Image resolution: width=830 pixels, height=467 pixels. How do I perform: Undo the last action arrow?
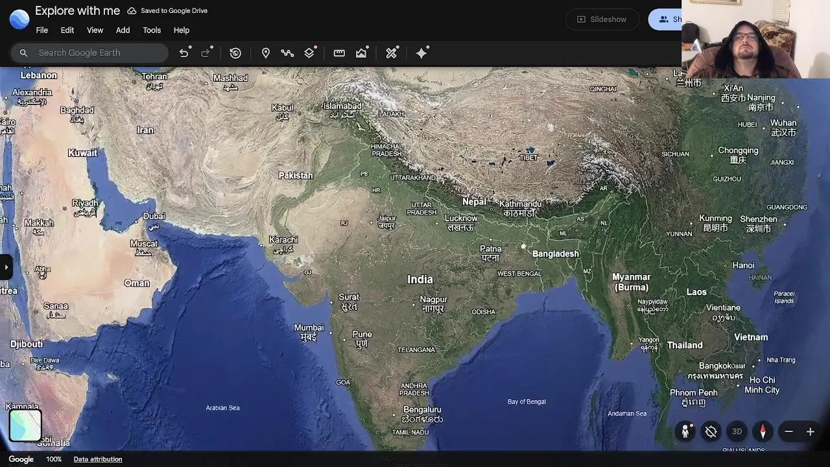pyautogui.click(x=184, y=53)
